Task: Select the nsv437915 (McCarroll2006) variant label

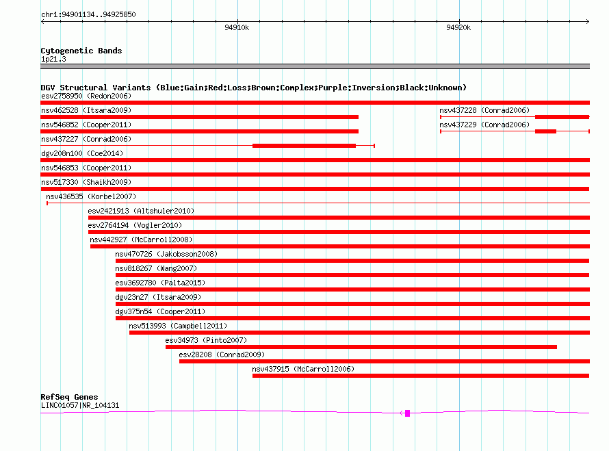Action: pos(303,369)
